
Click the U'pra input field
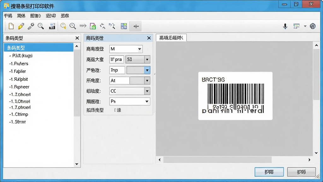(x=117, y=59)
